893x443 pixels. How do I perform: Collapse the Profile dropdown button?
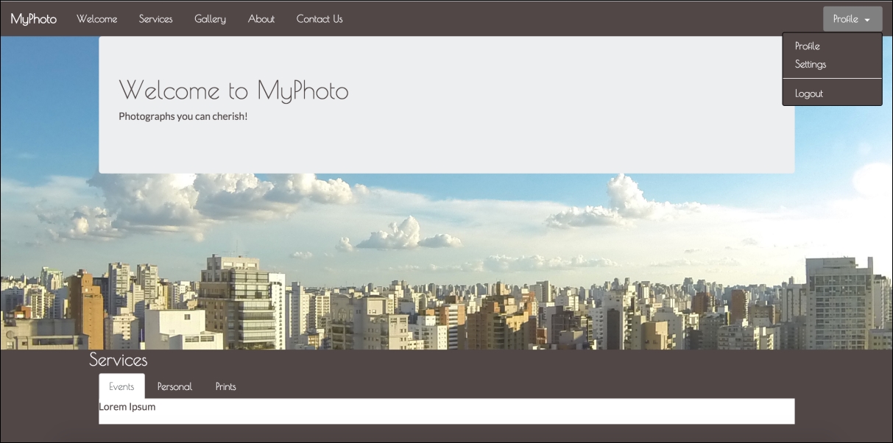coord(853,19)
